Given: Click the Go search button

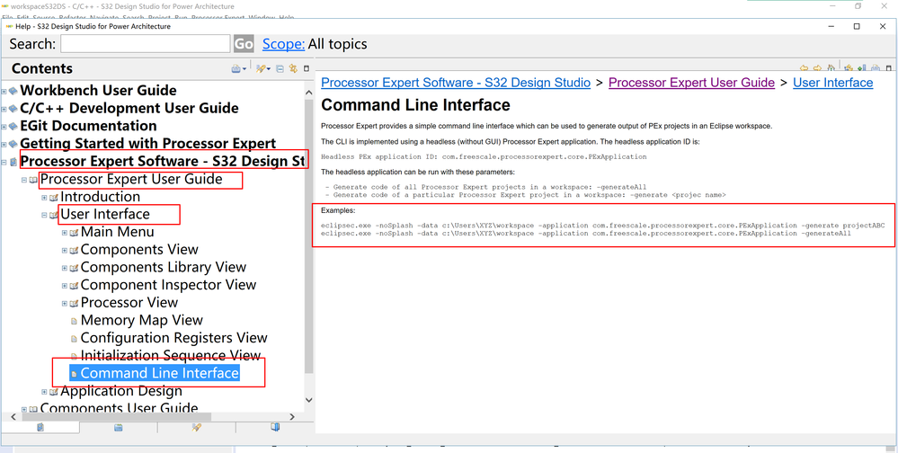Looking at the screenshot, I should pos(244,44).
